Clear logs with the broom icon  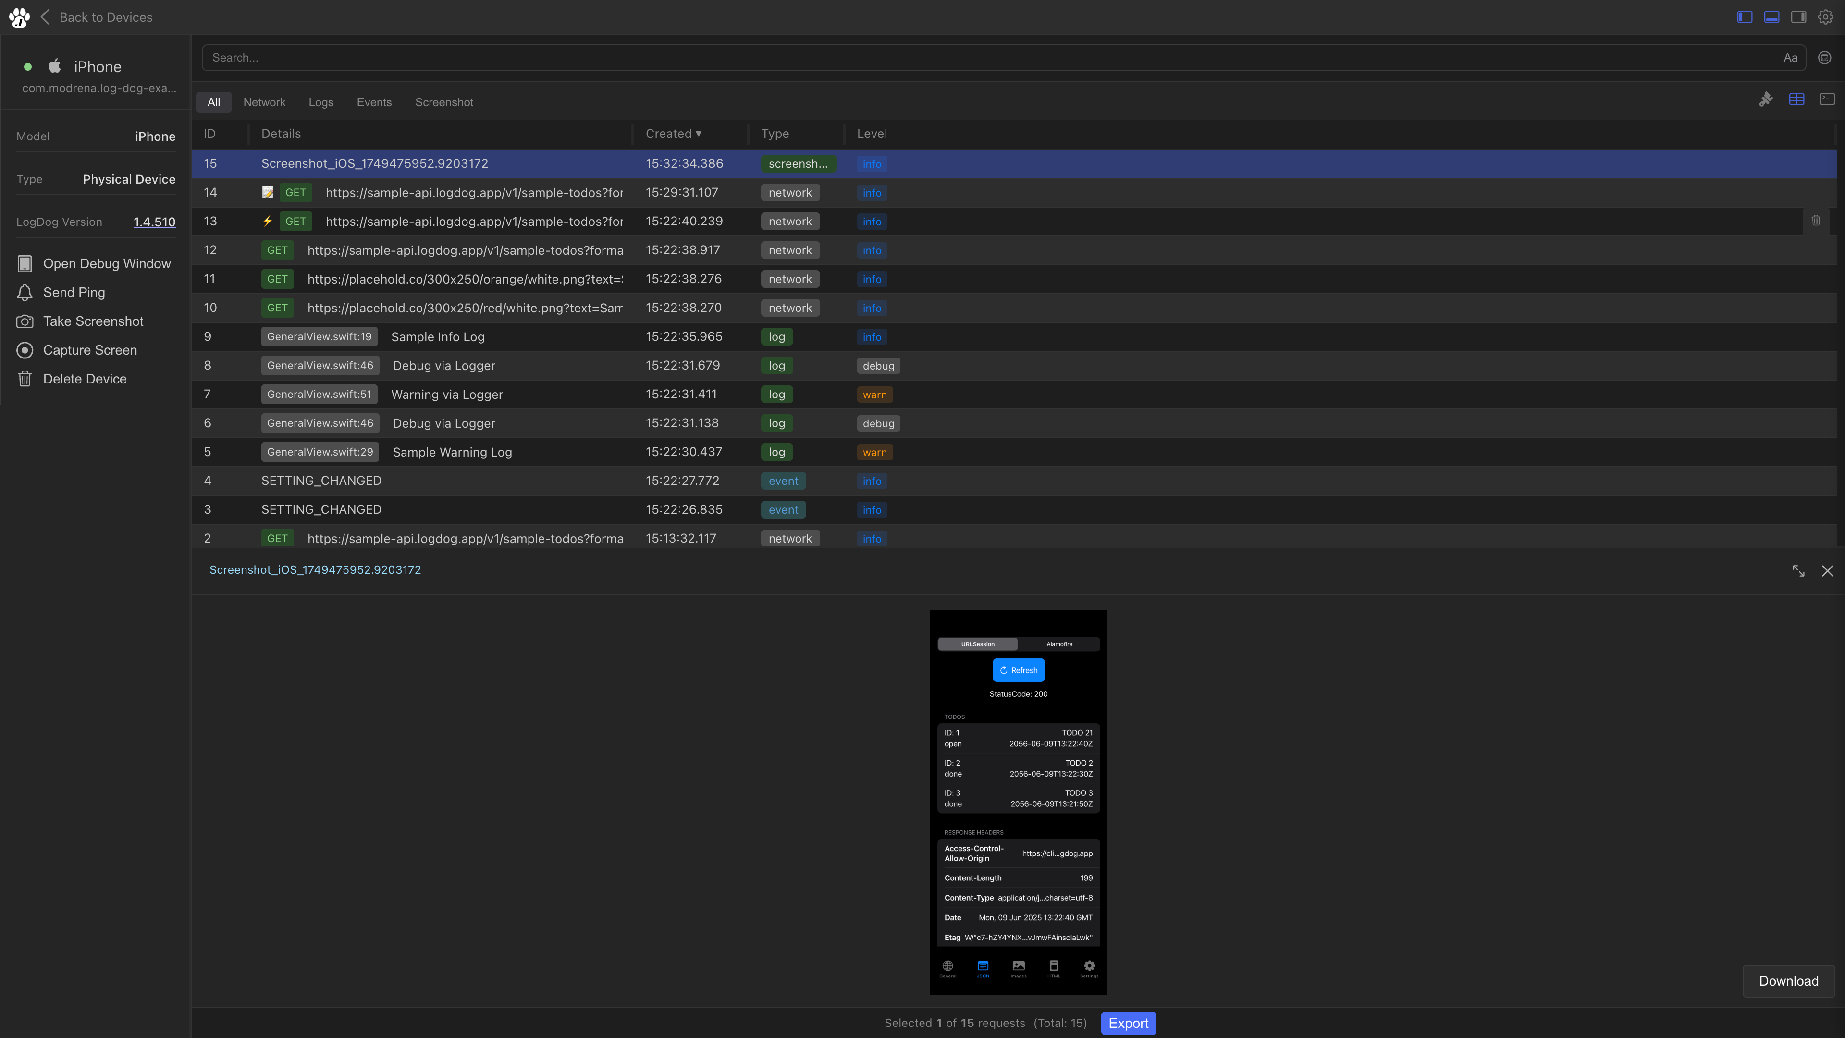[1766, 99]
